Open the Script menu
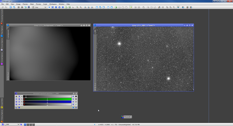 (45, 4)
